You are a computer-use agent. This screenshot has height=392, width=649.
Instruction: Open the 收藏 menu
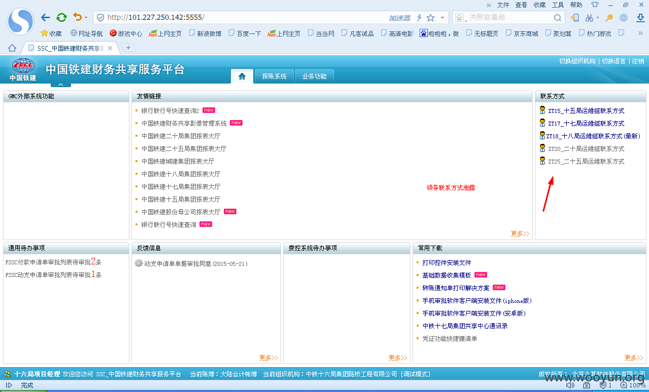[539, 5]
